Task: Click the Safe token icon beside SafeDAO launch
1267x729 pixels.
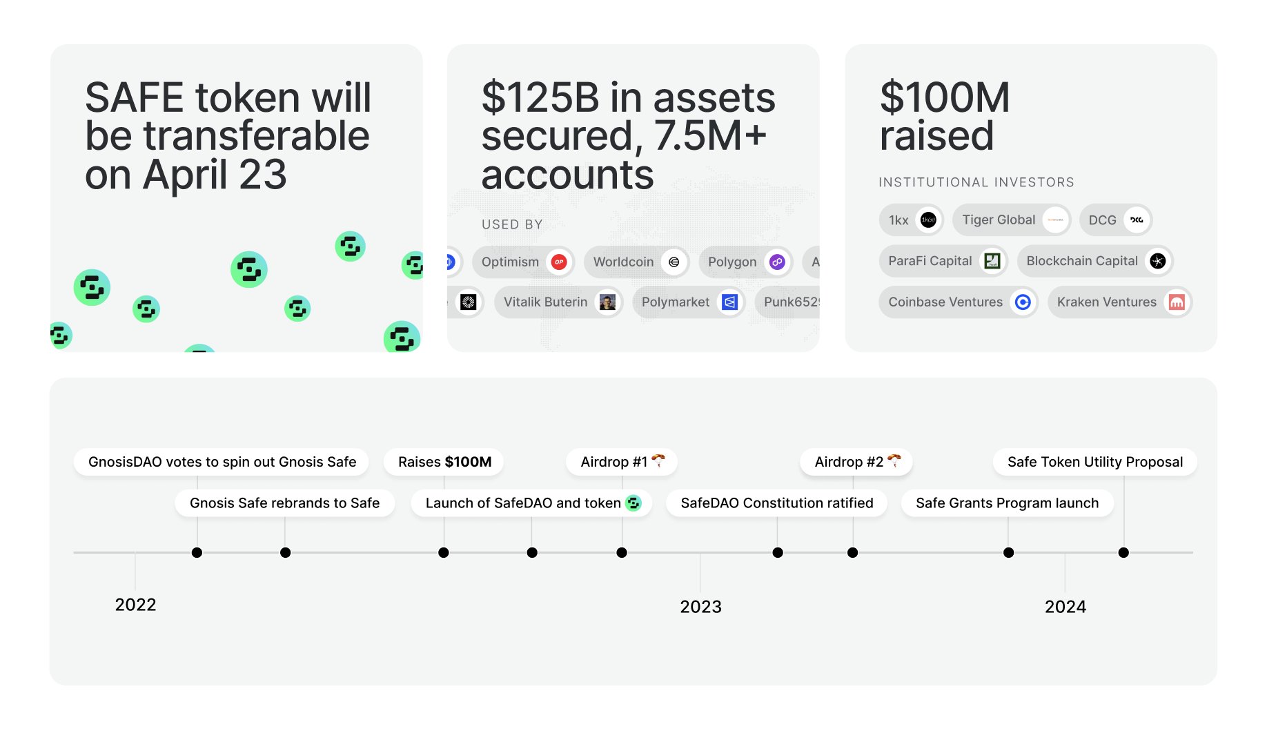Action: pyautogui.click(x=633, y=503)
